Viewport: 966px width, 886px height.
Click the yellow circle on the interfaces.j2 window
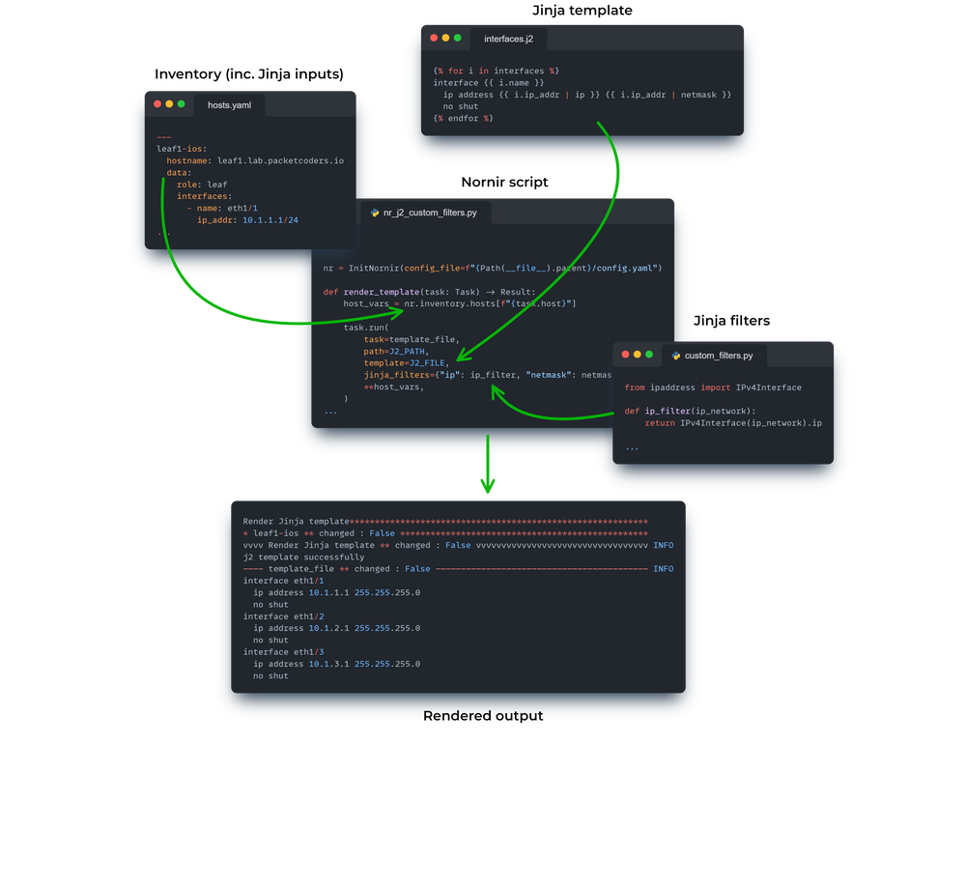pyautogui.click(x=444, y=37)
